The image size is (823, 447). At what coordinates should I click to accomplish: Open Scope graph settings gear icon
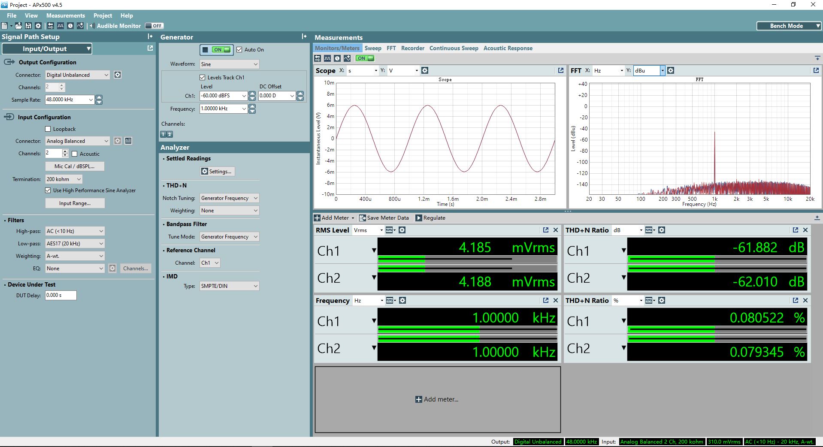[425, 70]
